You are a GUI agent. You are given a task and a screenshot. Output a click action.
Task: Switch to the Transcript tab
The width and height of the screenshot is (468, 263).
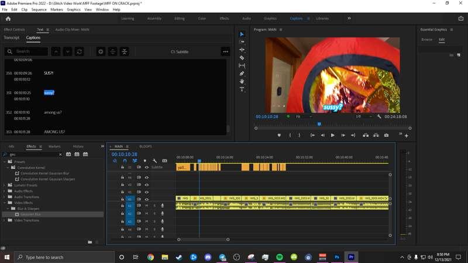[x=12, y=37]
